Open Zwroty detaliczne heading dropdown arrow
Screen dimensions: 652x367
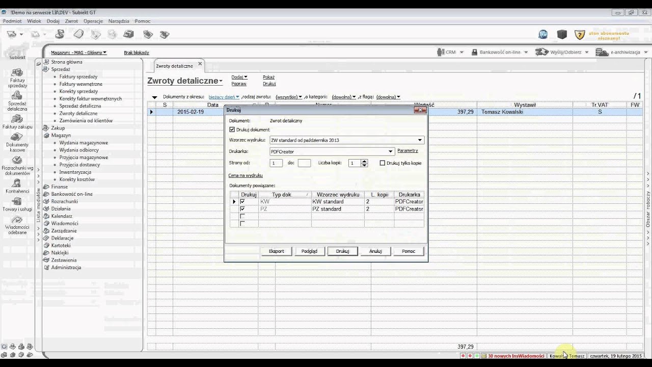tap(221, 82)
